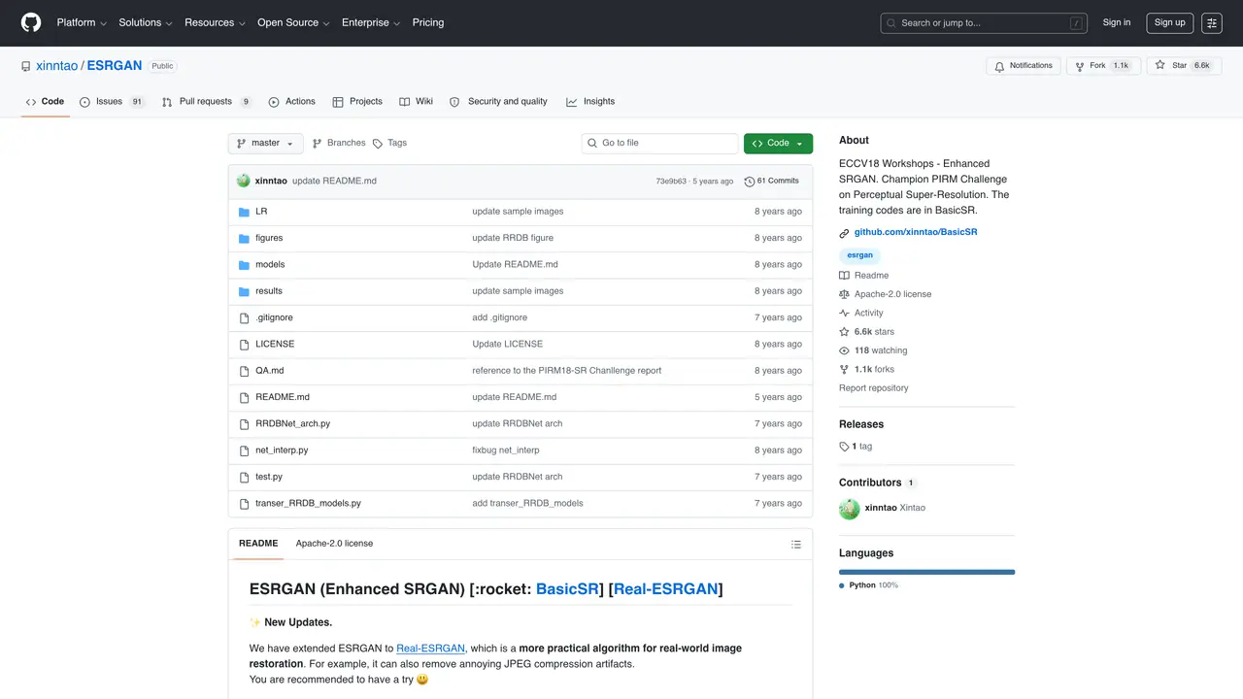Viewport: 1243px width, 699px height.
Task: Click the Notifications button
Action: [x=1024, y=66]
